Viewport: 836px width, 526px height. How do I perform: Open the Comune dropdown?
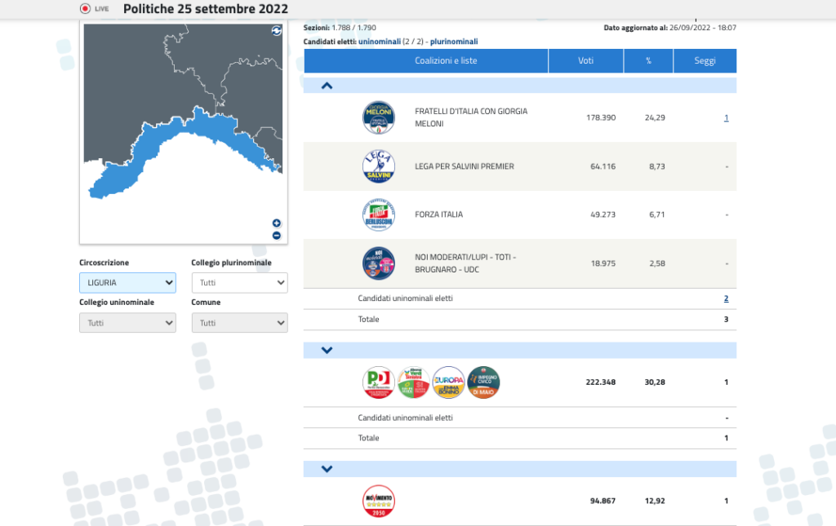point(240,323)
